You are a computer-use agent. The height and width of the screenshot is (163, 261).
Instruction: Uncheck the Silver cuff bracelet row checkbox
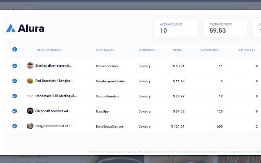coord(15,111)
